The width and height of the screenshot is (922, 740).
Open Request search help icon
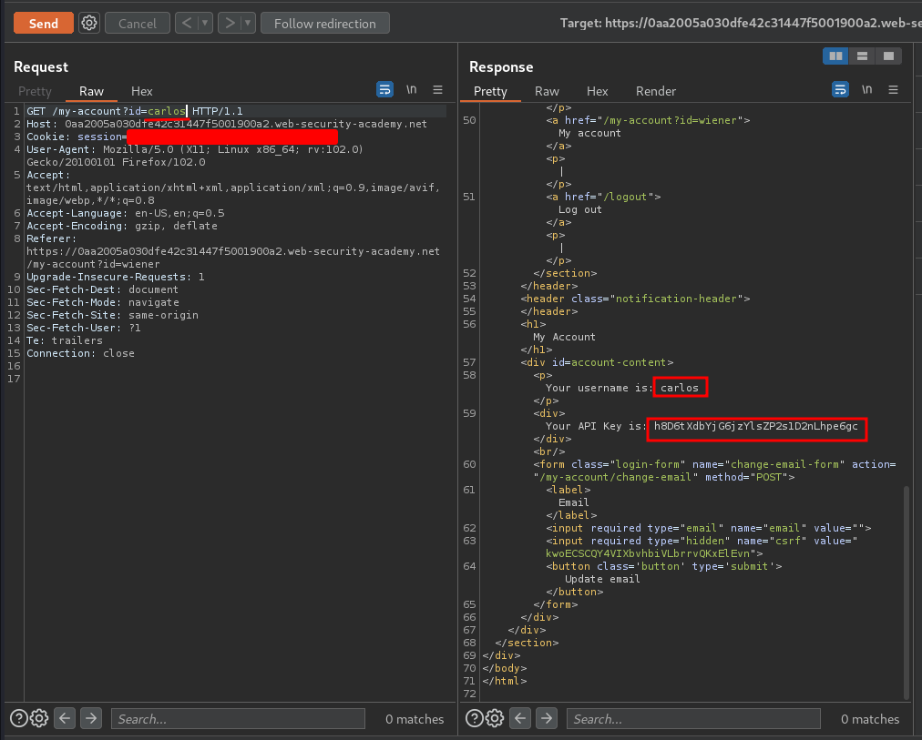19,717
